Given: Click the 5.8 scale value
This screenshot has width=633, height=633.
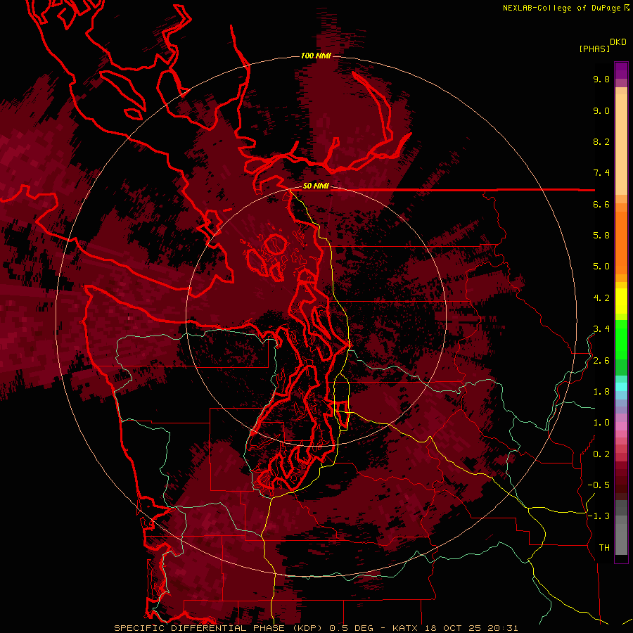Looking at the screenshot, I should pos(601,236).
